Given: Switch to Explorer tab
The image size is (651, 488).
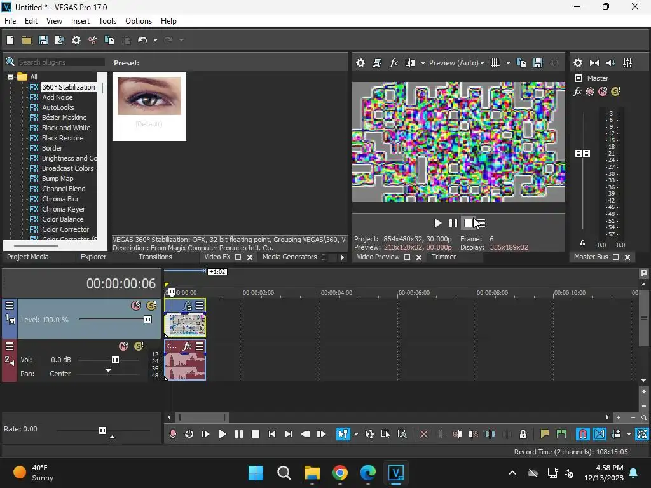Looking at the screenshot, I should click(93, 257).
